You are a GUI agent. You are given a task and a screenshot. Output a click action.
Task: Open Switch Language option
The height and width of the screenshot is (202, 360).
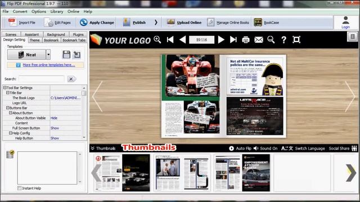pos(303,148)
